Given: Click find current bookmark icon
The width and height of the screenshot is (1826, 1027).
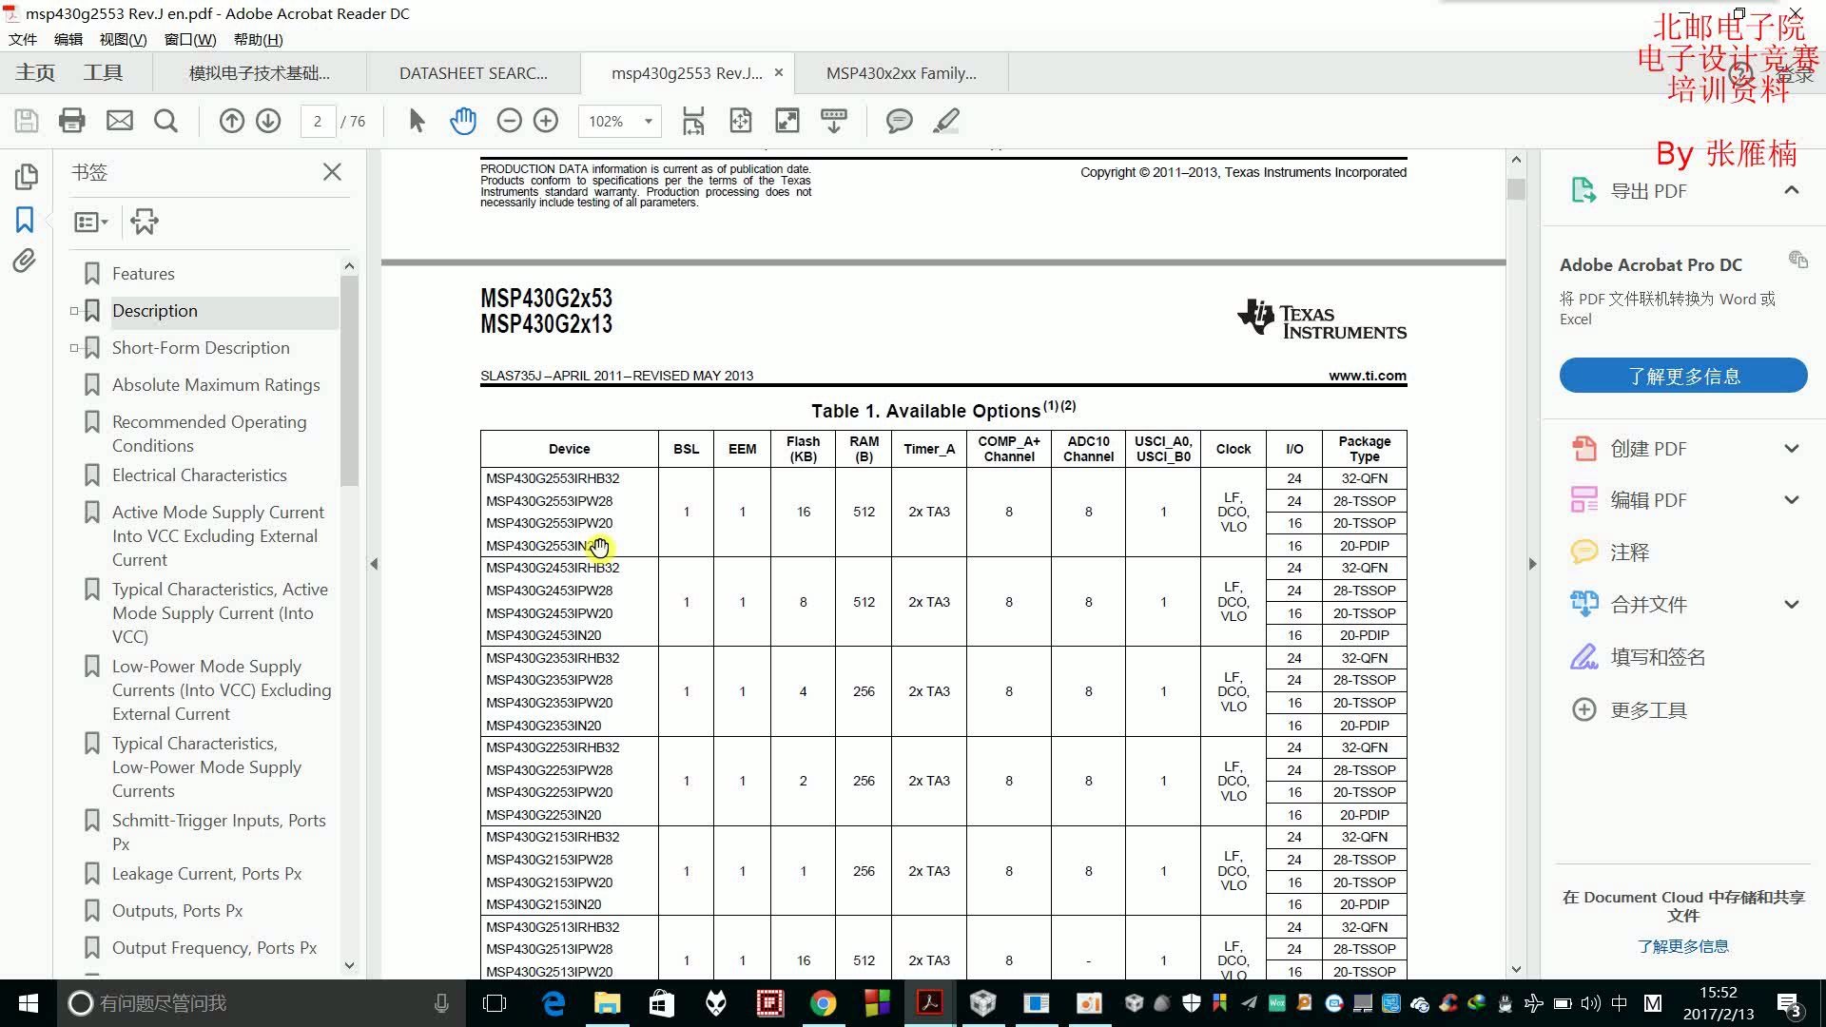Looking at the screenshot, I should point(145,222).
